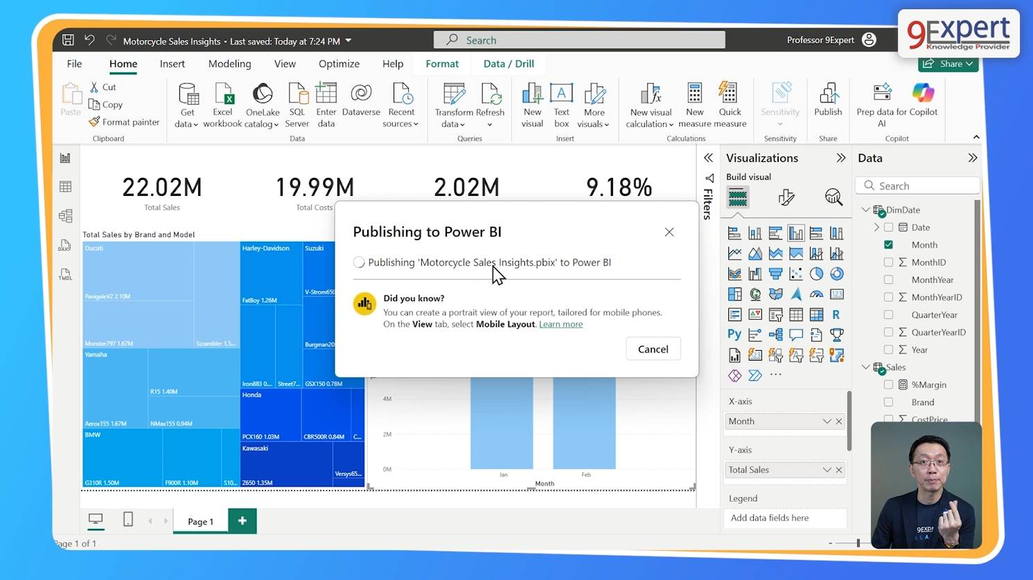
Task: Select the Map visualization in the Visualizations pane
Action: (x=755, y=293)
